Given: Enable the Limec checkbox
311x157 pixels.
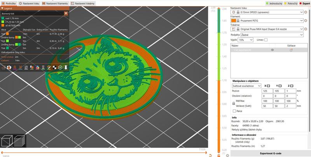Looking at the screenshot, I should 266,40.
